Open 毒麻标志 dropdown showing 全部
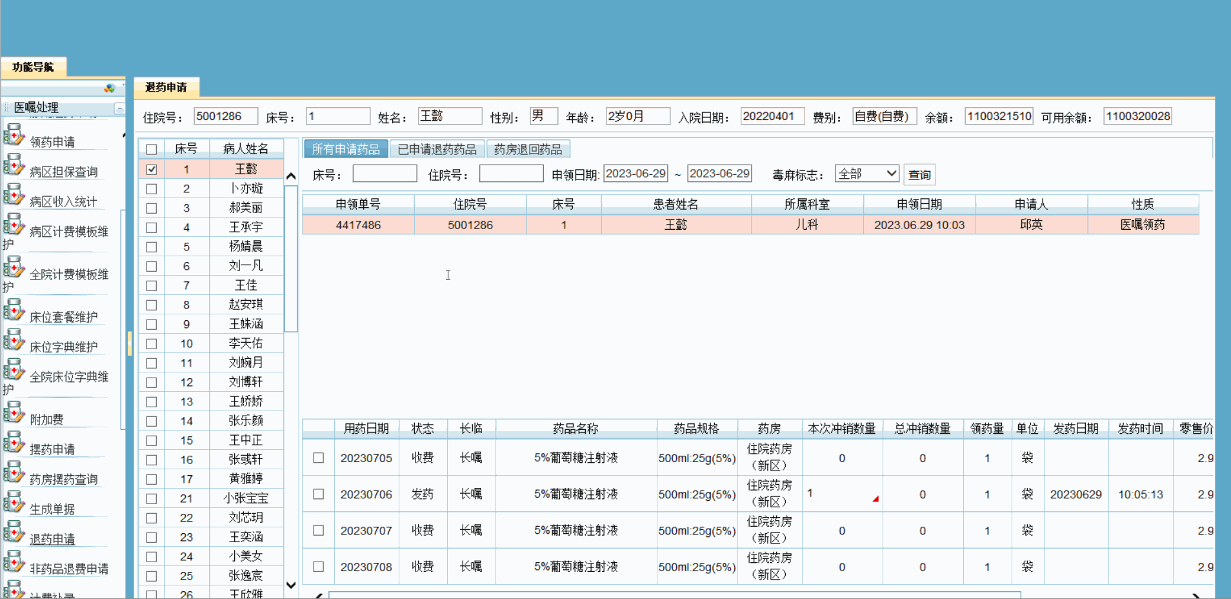 pyautogui.click(x=867, y=174)
